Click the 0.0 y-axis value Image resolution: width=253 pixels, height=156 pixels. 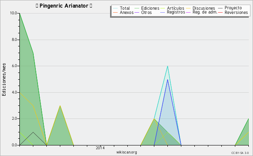[14, 145]
